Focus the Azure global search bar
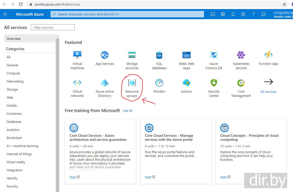This screenshot has height=192, width=293. tap(127, 14)
